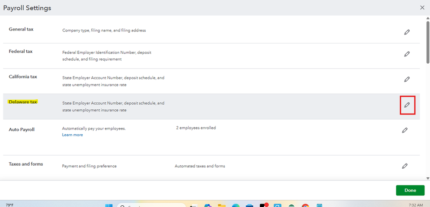Viewport: 430px width, 207px height.
Task: Click the scroll-down arrow of the settings scrollbar
Action: coord(428,178)
